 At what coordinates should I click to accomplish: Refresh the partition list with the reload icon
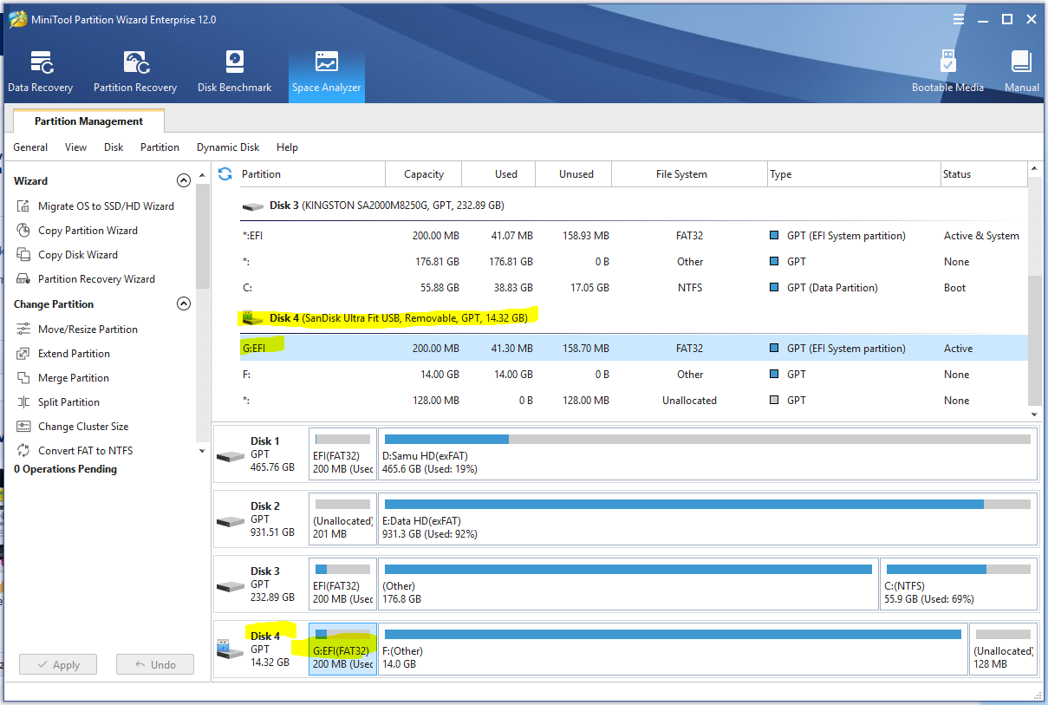[225, 173]
